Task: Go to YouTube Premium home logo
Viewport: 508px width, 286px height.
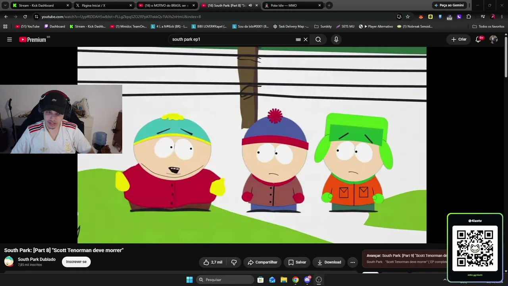Action: pyautogui.click(x=33, y=39)
